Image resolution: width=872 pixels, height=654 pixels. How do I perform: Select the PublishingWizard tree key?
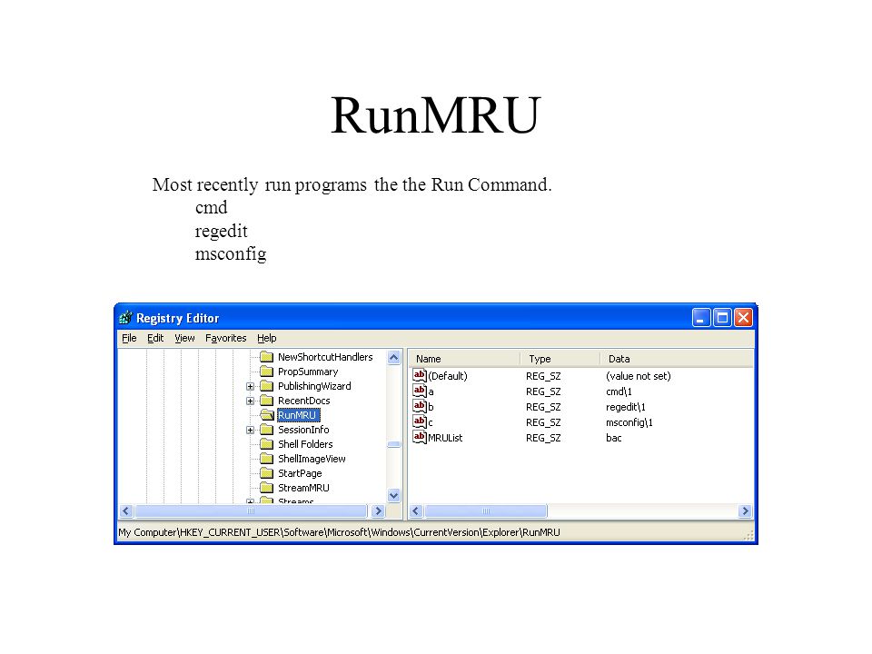click(314, 386)
